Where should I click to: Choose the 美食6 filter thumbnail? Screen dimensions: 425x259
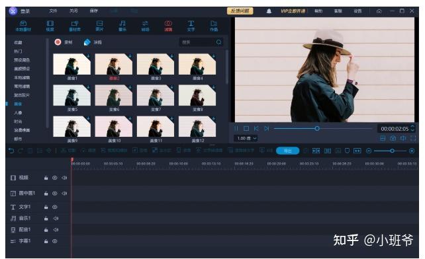tap(114, 95)
